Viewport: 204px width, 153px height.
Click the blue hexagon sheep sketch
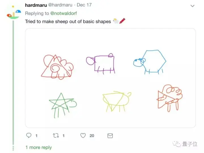pyautogui.click(x=150, y=62)
